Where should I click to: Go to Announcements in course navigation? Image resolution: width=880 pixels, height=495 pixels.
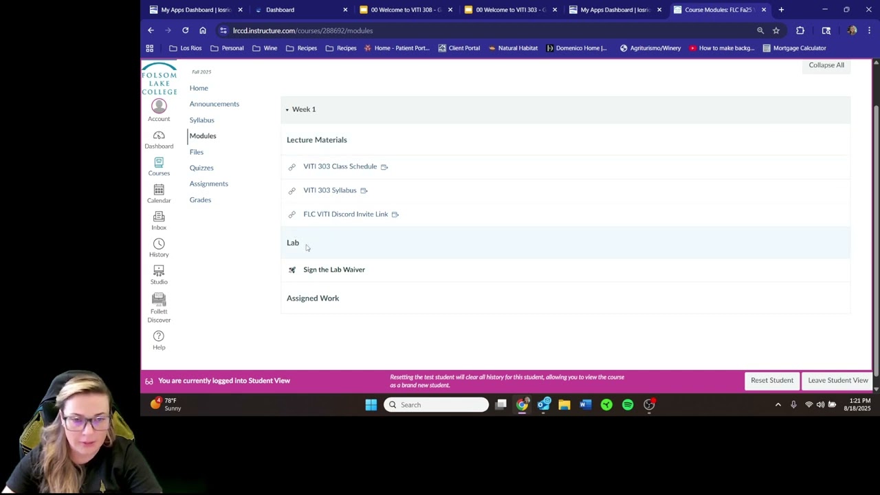214,104
